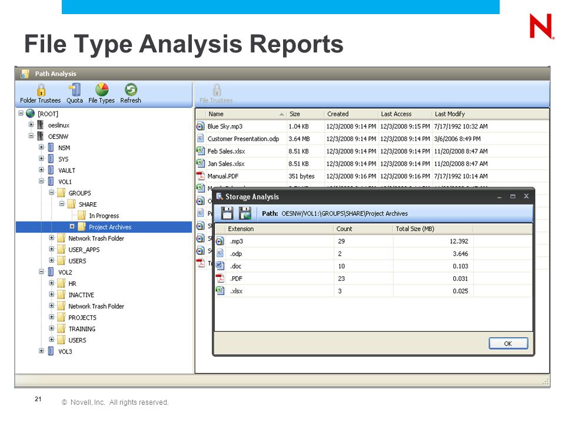
Task: Click OK in Storage Analysis dialog
Action: (x=508, y=344)
